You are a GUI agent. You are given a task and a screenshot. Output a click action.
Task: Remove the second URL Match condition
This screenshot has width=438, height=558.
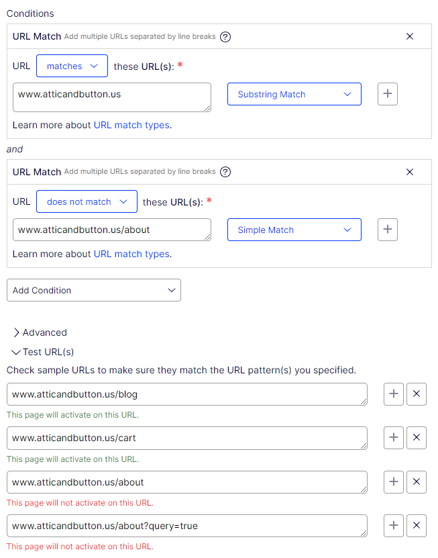(x=410, y=172)
